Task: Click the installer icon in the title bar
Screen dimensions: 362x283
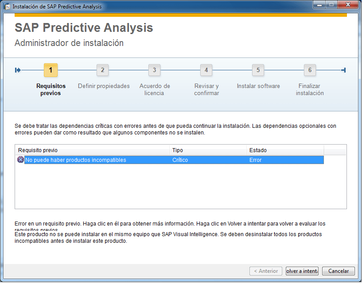Action: tap(7, 7)
